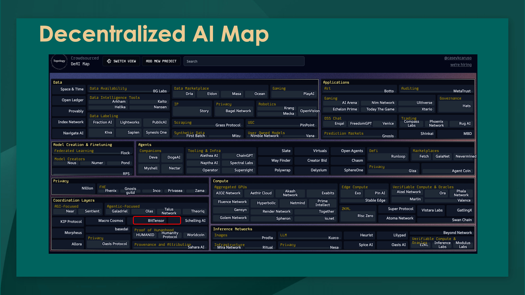The width and height of the screenshot is (525, 295).
Task: Select the highlighted BitTensor project tile
Action: tap(156, 220)
